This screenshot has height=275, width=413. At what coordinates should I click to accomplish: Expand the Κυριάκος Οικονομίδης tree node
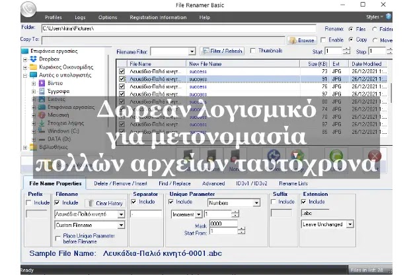[x=25, y=67]
